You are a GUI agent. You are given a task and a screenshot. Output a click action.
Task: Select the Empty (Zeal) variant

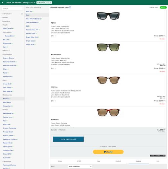(30, 41)
